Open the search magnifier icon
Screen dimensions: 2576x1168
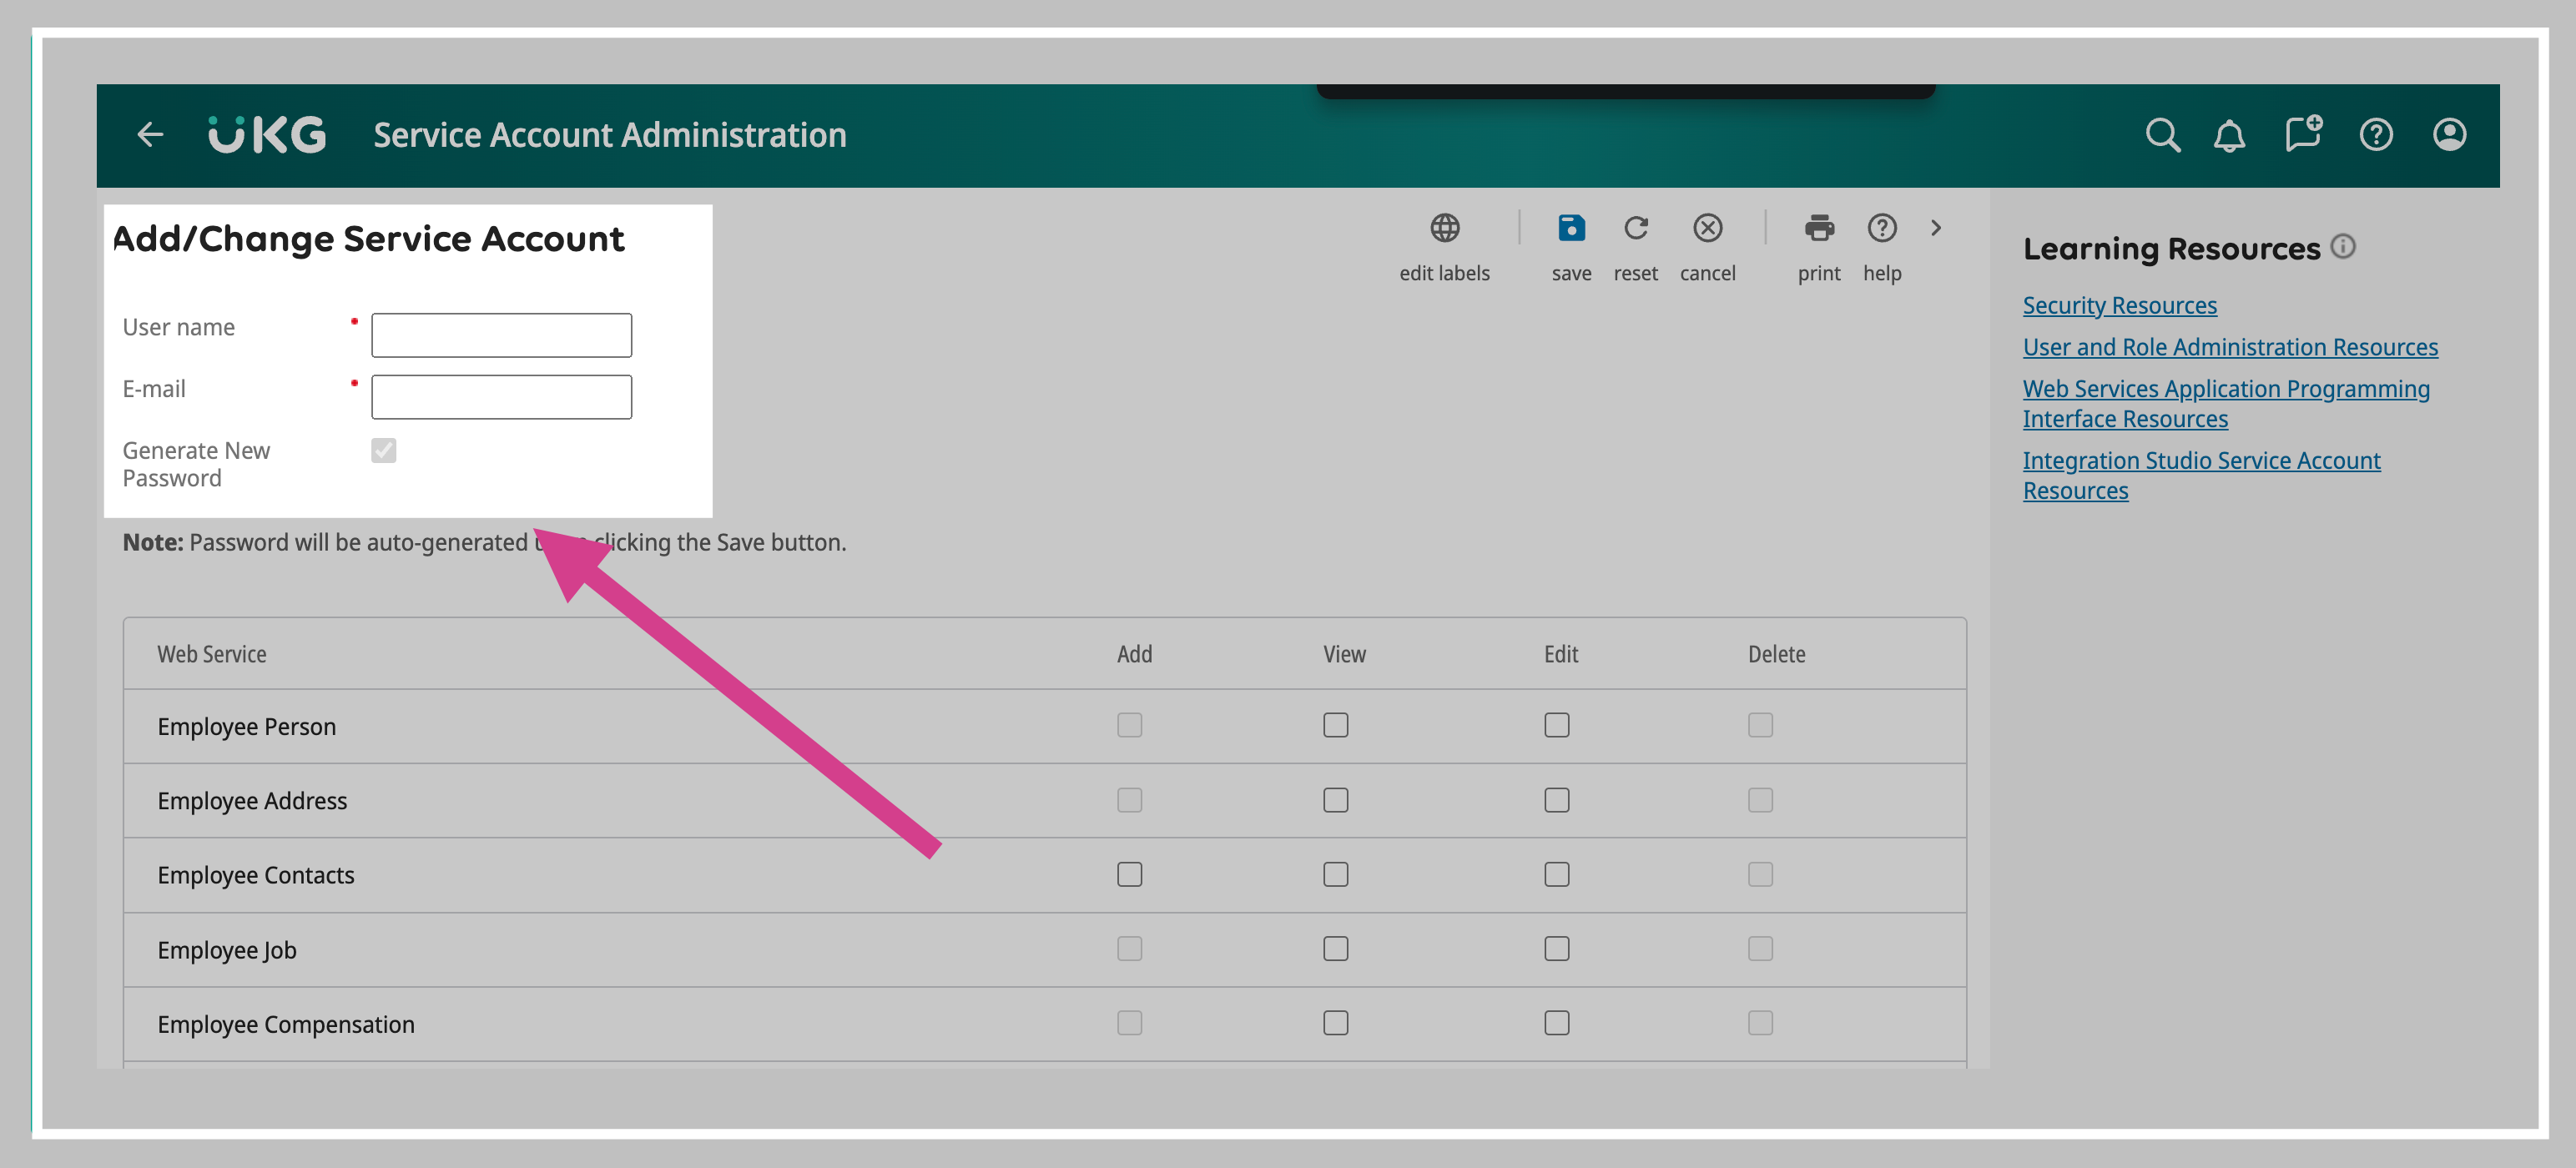point(2162,134)
